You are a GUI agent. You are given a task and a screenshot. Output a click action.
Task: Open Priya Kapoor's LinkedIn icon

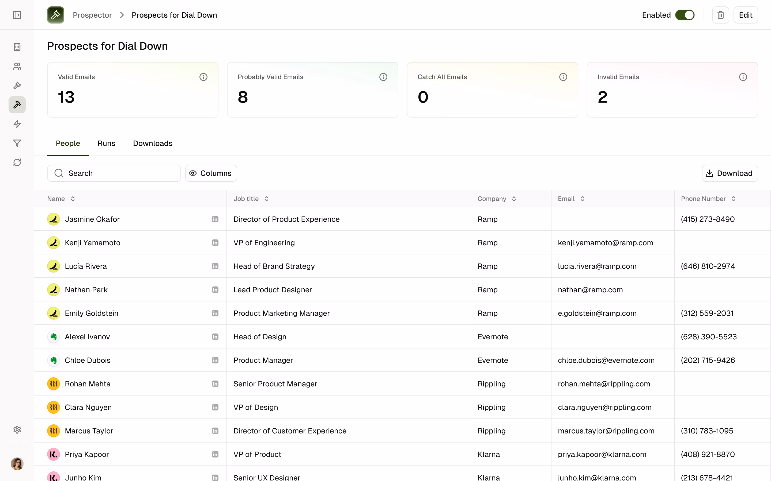pyautogui.click(x=215, y=455)
